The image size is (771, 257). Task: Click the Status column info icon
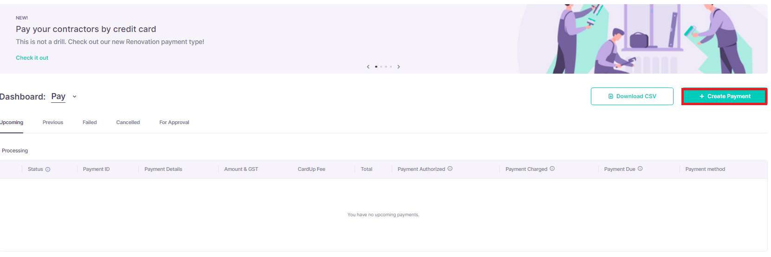pos(48,169)
